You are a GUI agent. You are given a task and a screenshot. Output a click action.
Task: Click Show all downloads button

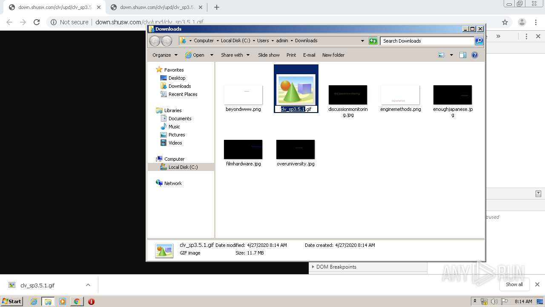tap(514, 284)
